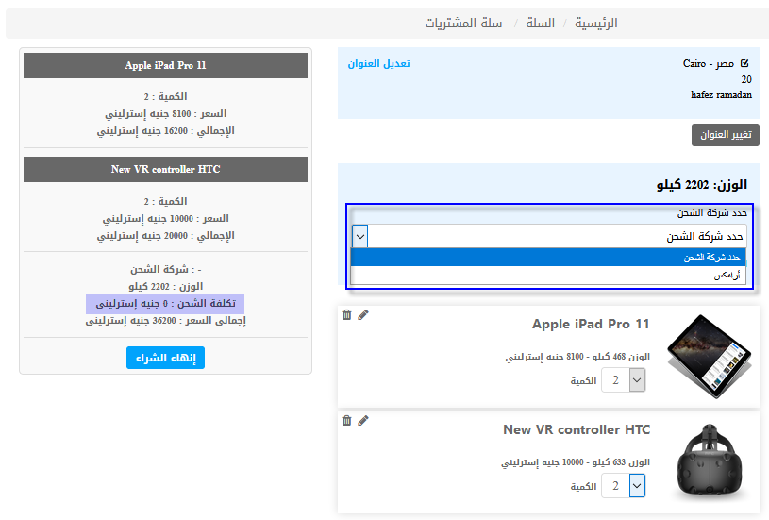Click the Cairo - مصر address text
Image resolution: width=769 pixels, height=520 pixels.
click(x=709, y=64)
